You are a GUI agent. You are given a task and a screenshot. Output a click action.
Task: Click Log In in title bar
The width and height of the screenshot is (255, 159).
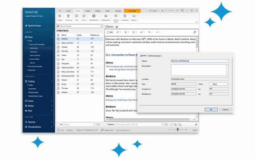pos(154,11)
